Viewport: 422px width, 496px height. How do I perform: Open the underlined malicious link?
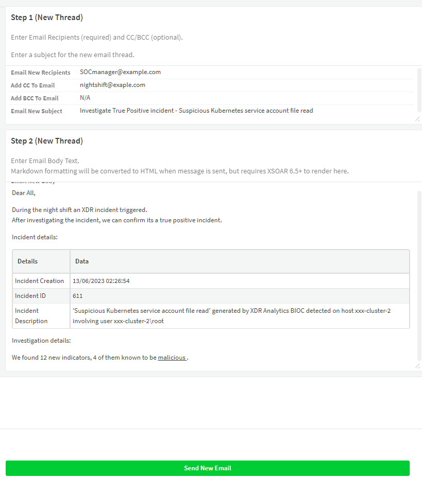click(172, 358)
